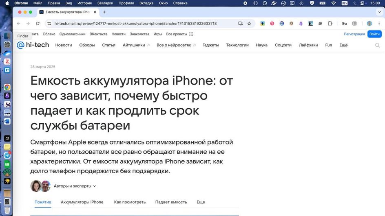Click the Войти button
385x216 pixels.
click(374, 34)
